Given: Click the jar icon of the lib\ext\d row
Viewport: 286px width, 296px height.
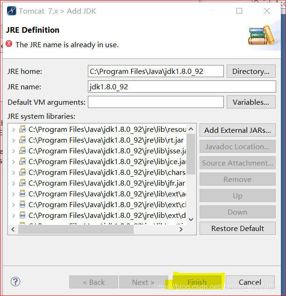Looking at the screenshot, I should tap(22, 216).
